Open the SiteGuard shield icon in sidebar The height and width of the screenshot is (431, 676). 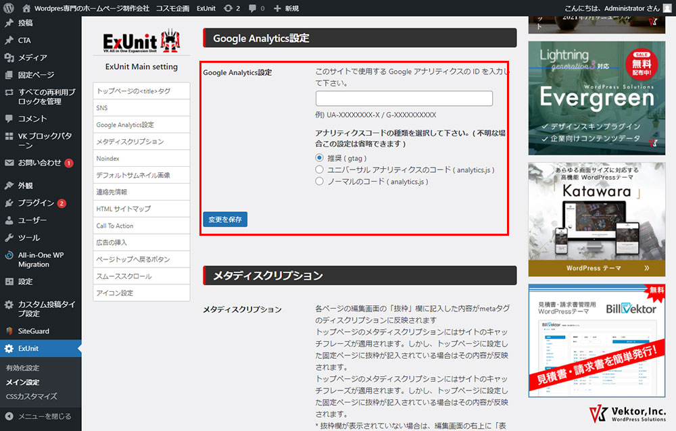(x=9, y=331)
